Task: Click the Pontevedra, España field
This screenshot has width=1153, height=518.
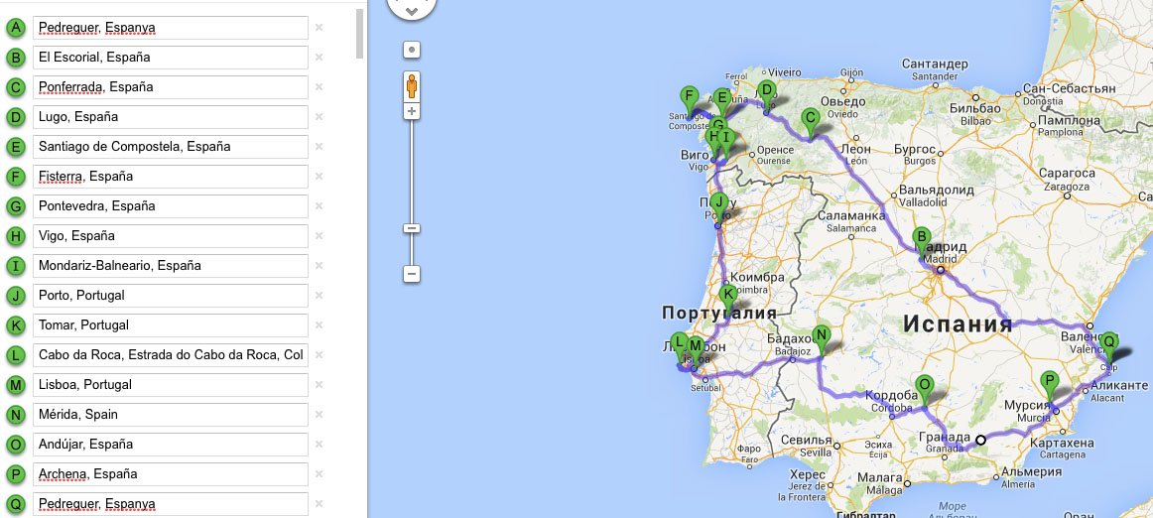Action: click(x=170, y=206)
